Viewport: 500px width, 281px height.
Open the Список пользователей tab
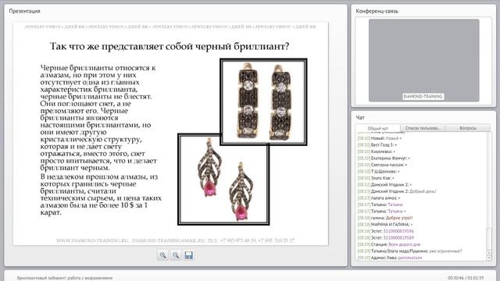pos(423,128)
